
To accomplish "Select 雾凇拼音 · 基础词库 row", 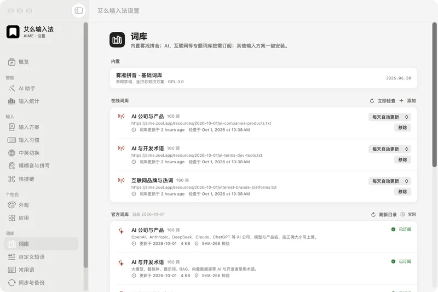I will (263, 78).
